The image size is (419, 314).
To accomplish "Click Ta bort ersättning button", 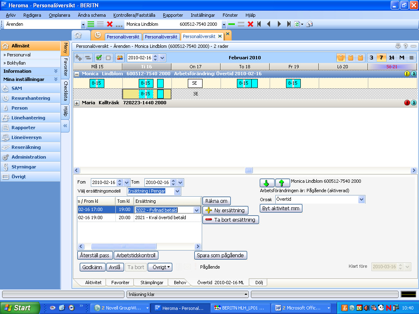I will click(231, 220).
